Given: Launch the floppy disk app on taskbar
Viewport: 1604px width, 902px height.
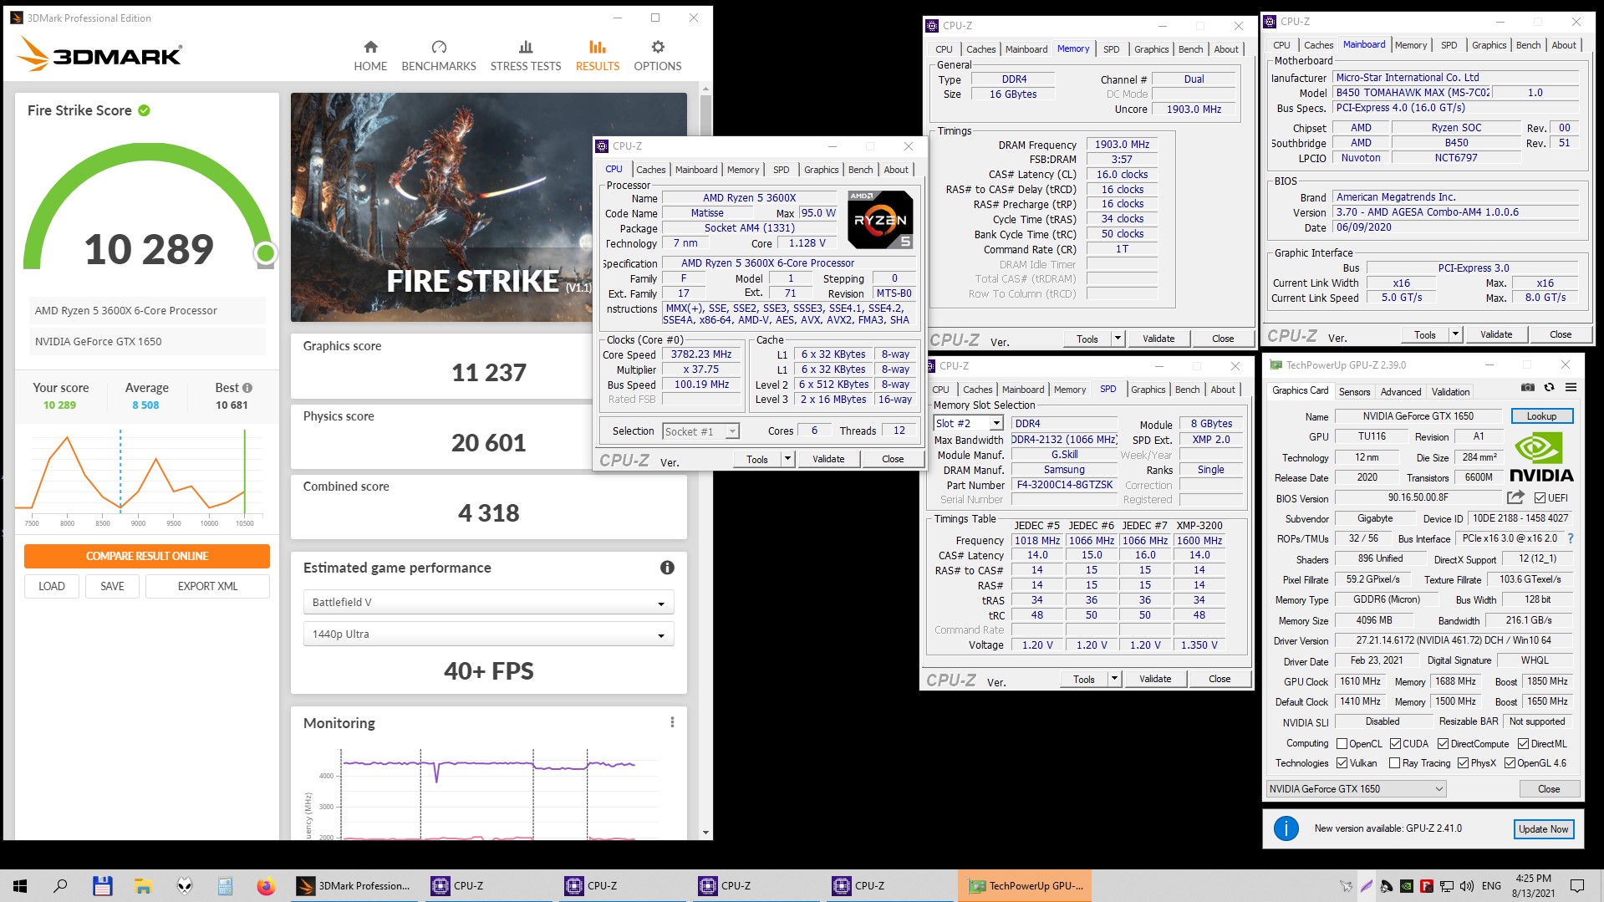Looking at the screenshot, I should click(102, 886).
